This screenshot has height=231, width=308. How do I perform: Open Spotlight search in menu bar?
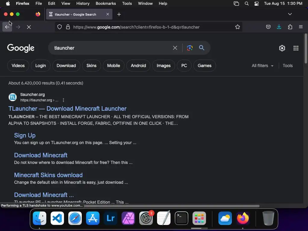pos(247,4)
